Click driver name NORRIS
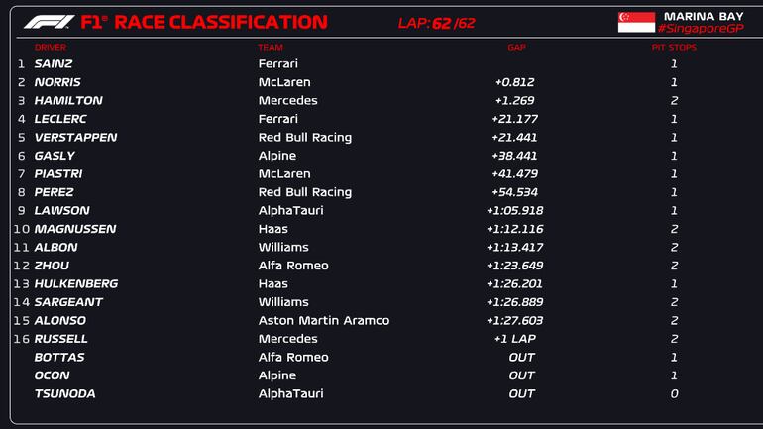This screenshot has width=763, height=429. coord(57,82)
